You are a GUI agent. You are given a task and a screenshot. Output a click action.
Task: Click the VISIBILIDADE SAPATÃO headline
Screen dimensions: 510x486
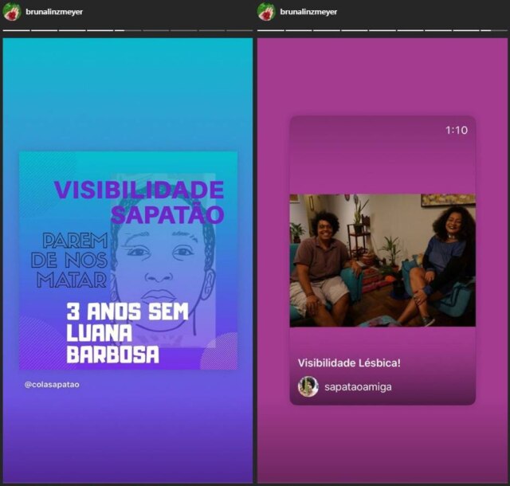139,202
